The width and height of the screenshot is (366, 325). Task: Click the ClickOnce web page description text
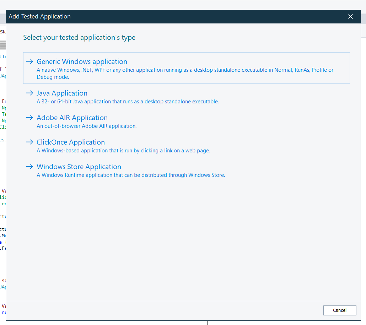(123, 151)
